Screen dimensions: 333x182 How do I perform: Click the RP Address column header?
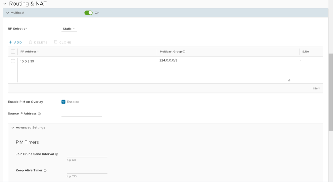pos(29,52)
